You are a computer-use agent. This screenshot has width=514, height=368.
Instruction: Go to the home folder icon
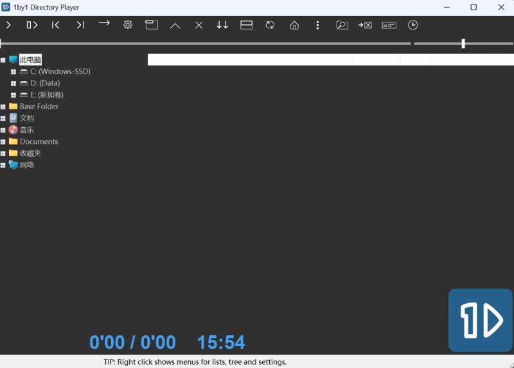click(294, 25)
